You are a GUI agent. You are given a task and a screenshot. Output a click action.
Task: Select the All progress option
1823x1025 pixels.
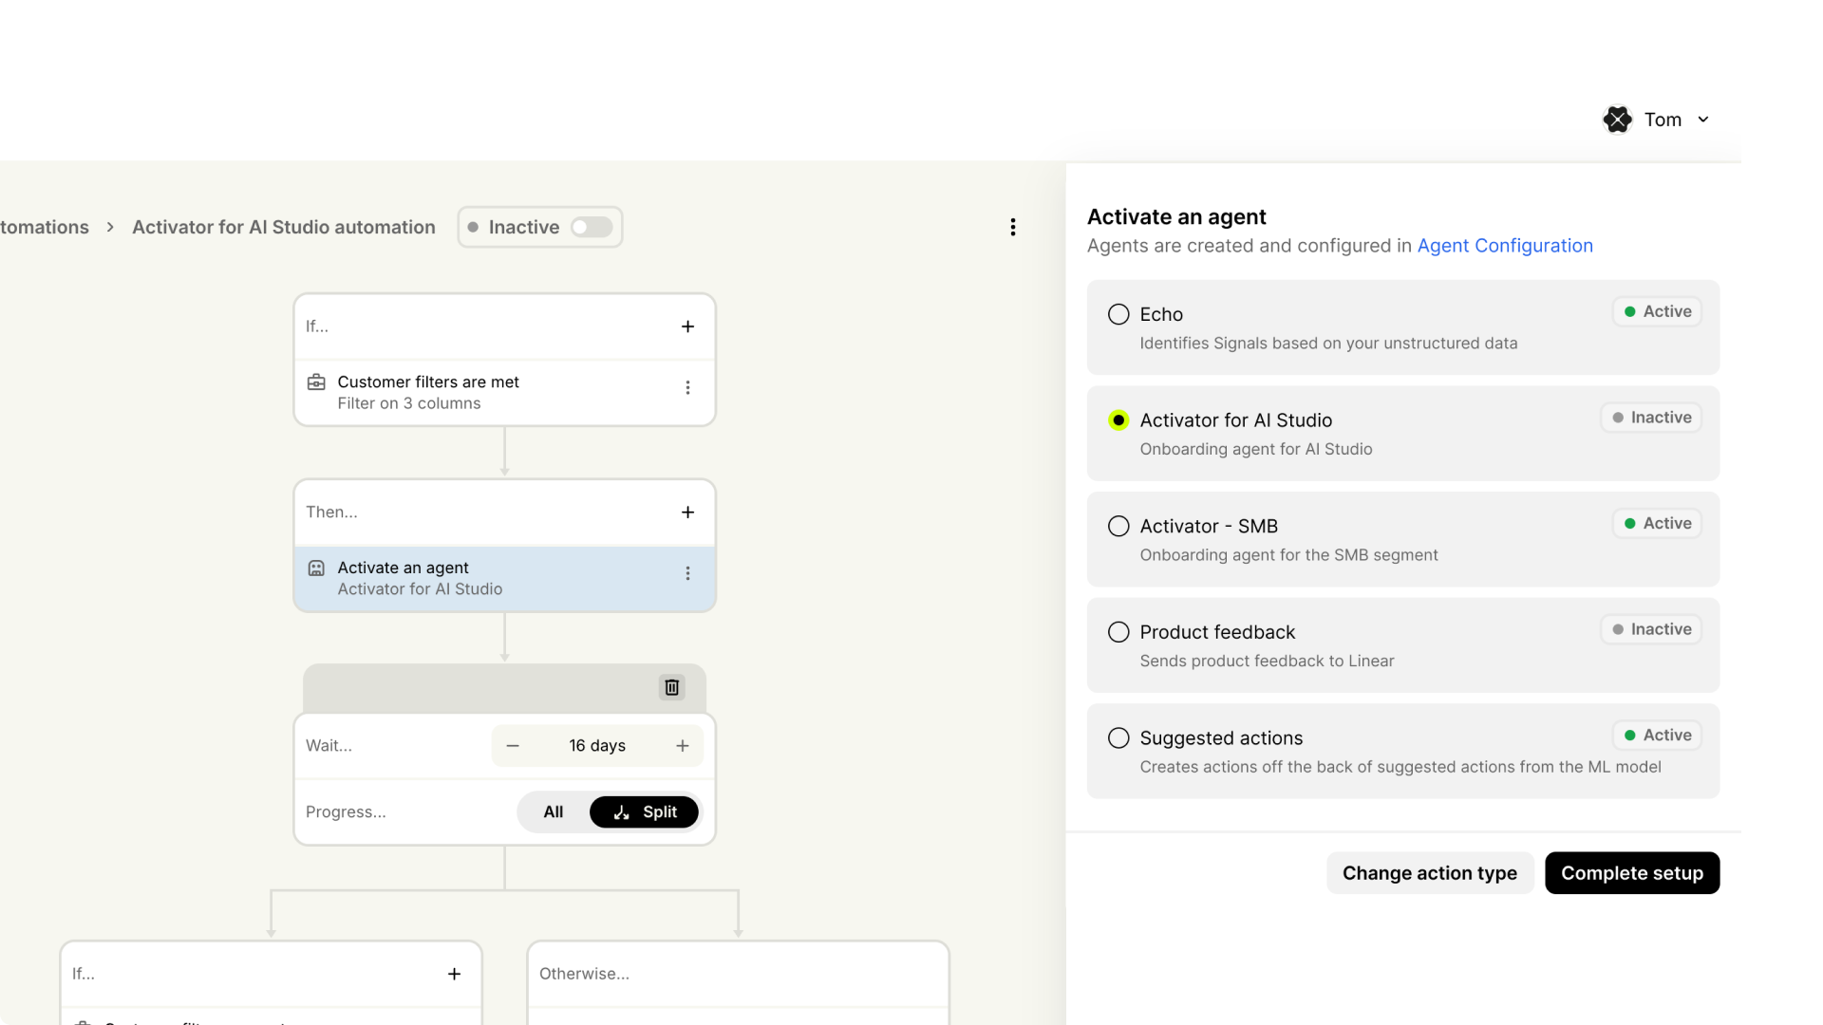554,812
